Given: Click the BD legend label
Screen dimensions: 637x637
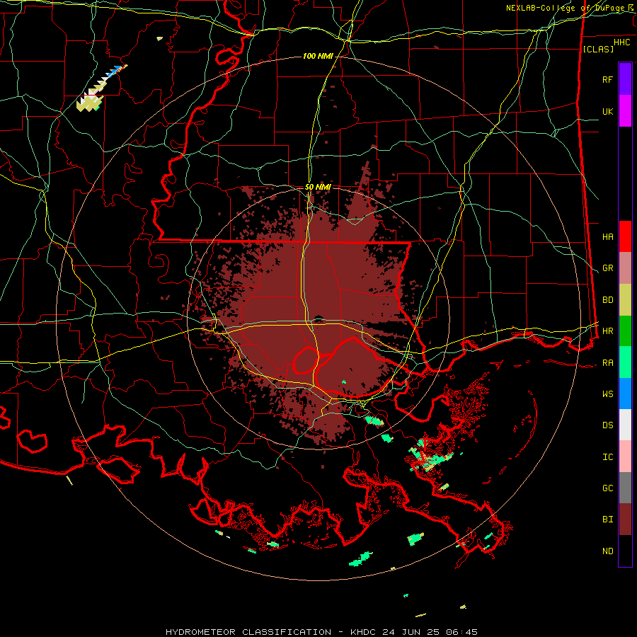Looking at the screenshot, I should [x=607, y=300].
